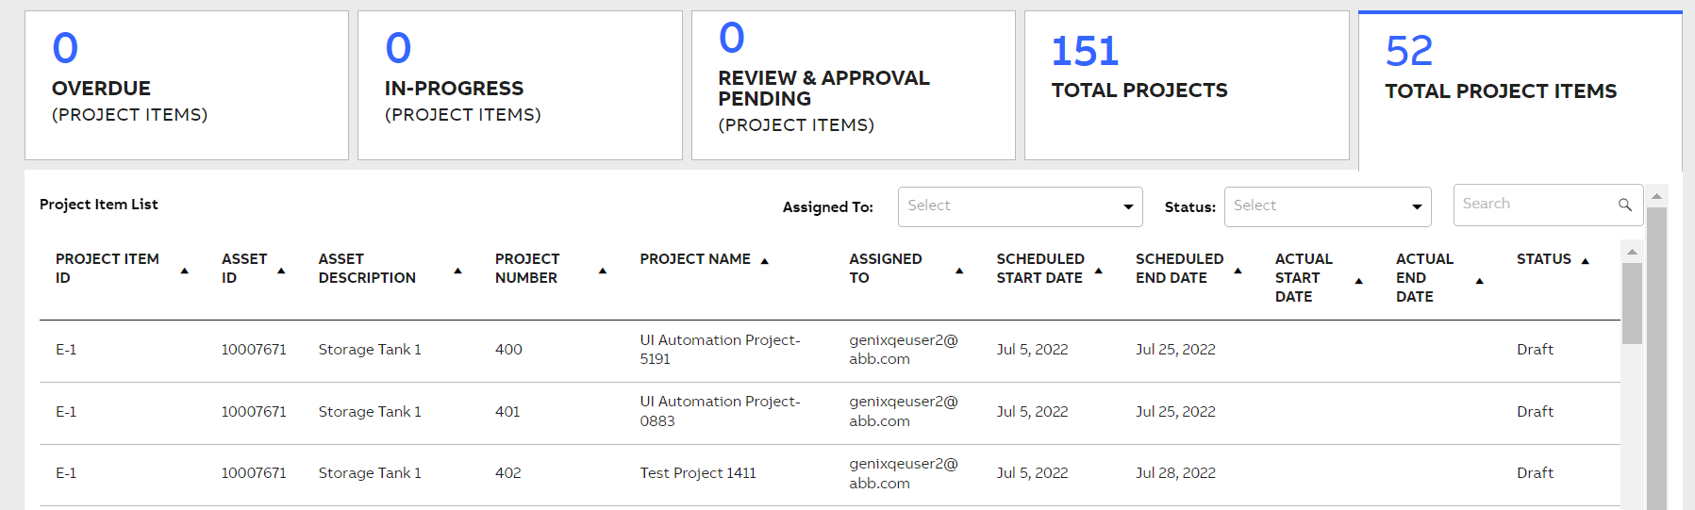This screenshot has width=1695, height=510.
Task: Open Review & Approval Pending card
Action: (854, 85)
